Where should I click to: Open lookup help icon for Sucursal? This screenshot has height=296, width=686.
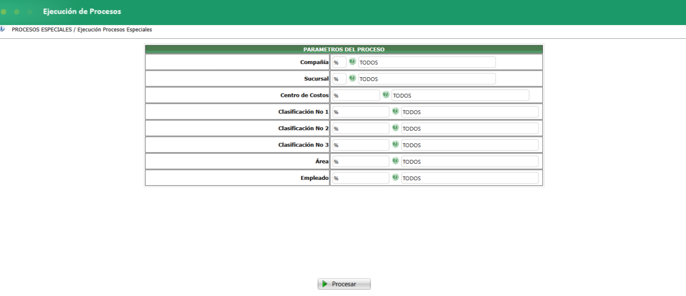(x=352, y=78)
